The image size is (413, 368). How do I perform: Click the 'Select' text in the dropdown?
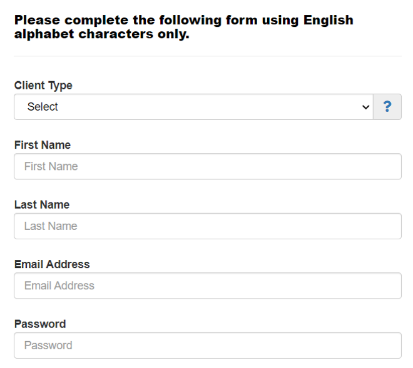pos(43,107)
